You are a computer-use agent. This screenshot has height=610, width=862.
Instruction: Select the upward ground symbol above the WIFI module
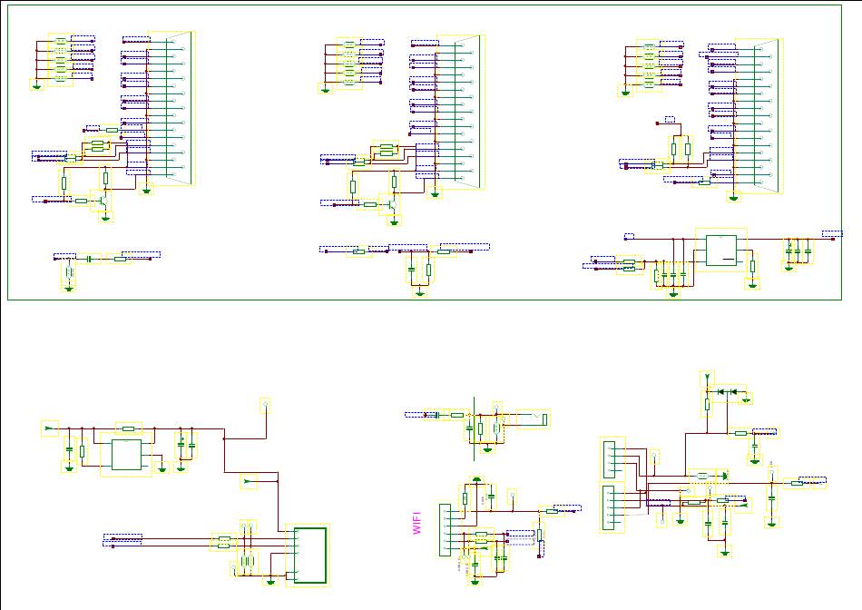click(x=476, y=479)
